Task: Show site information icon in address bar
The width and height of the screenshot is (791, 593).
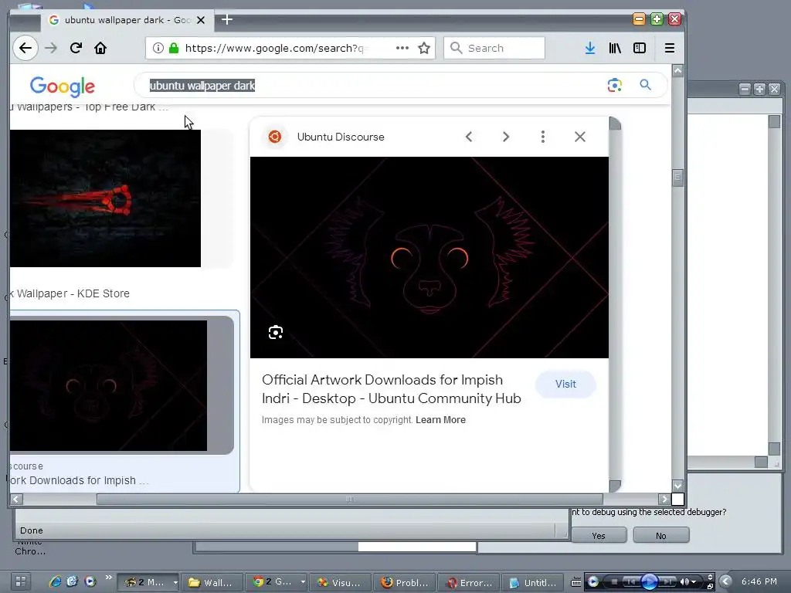Action: (x=158, y=48)
